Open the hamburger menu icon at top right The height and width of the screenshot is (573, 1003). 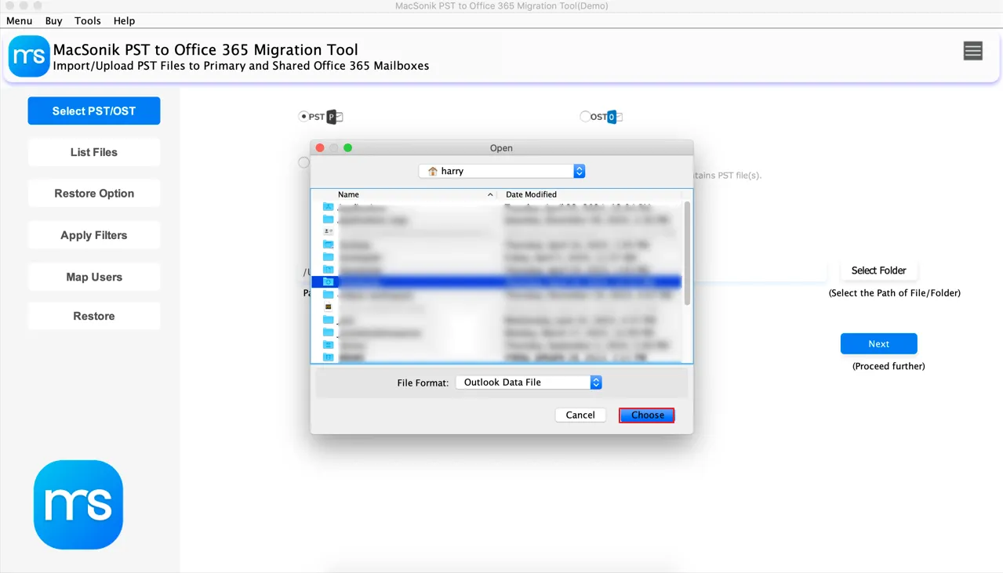973,52
